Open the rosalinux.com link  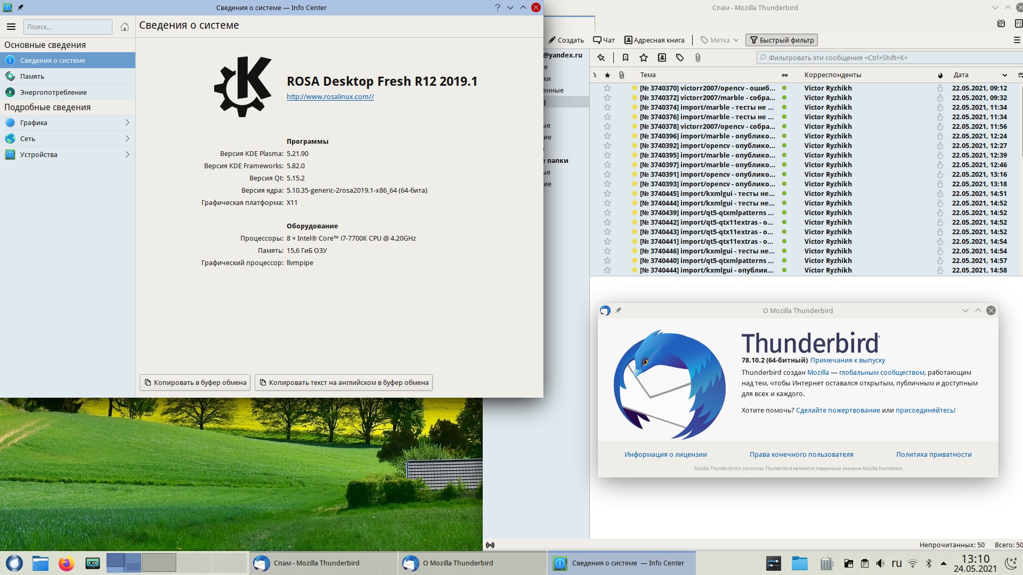[330, 96]
